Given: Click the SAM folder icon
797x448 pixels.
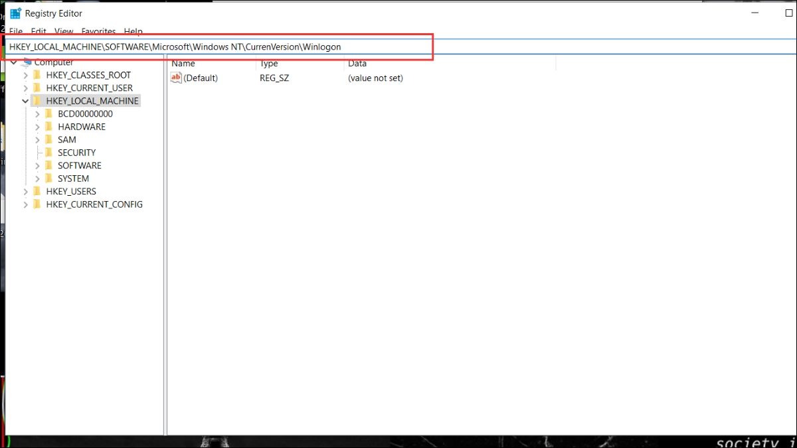Looking at the screenshot, I should [48, 139].
